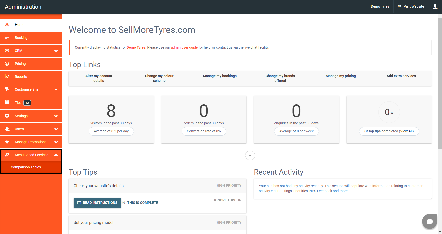Click Alter my account details link
The image size is (442, 234).
pos(99,78)
